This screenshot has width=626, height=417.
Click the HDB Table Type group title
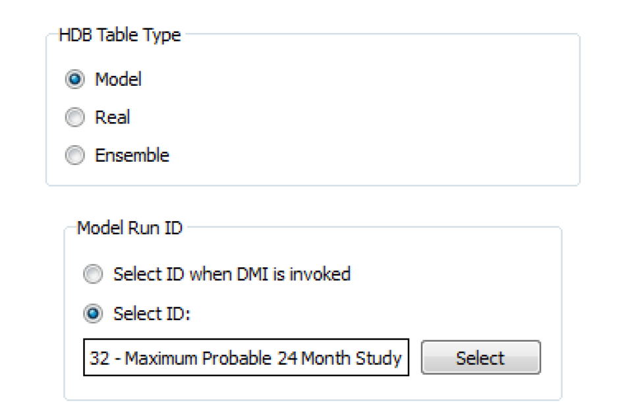(119, 34)
